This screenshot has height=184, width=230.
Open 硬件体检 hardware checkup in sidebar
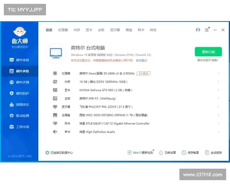20,60
